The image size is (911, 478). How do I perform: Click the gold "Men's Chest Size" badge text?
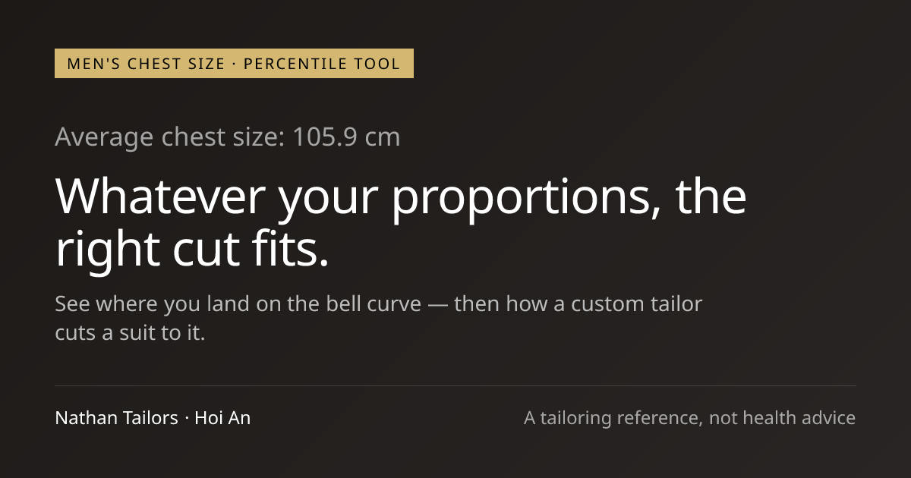(146, 64)
